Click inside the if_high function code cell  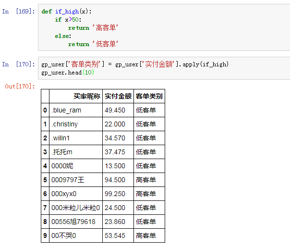(x=164, y=27)
